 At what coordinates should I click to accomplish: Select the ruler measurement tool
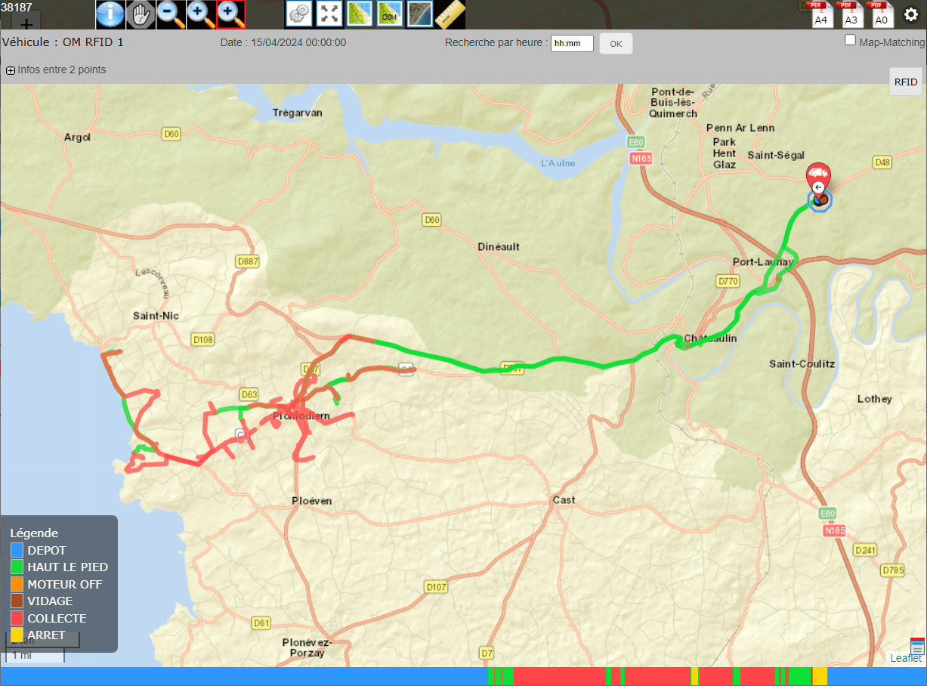(x=450, y=14)
